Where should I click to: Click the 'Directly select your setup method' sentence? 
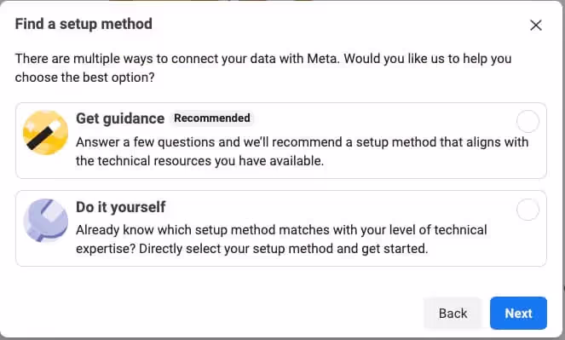click(x=284, y=249)
